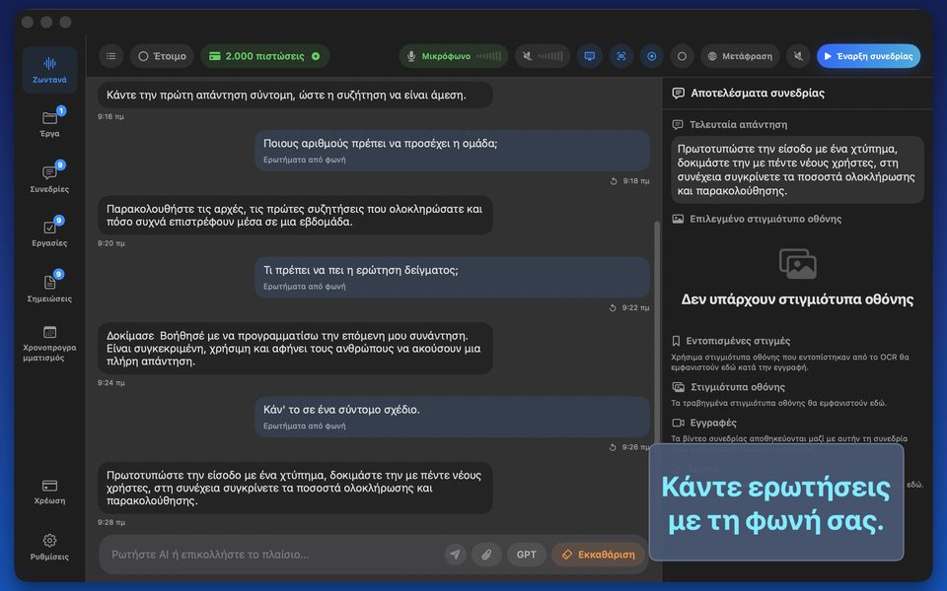Click the Αποτελέσματα συνεδρίας panel header icon
The height and width of the screenshot is (591, 947).
[679, 93]
